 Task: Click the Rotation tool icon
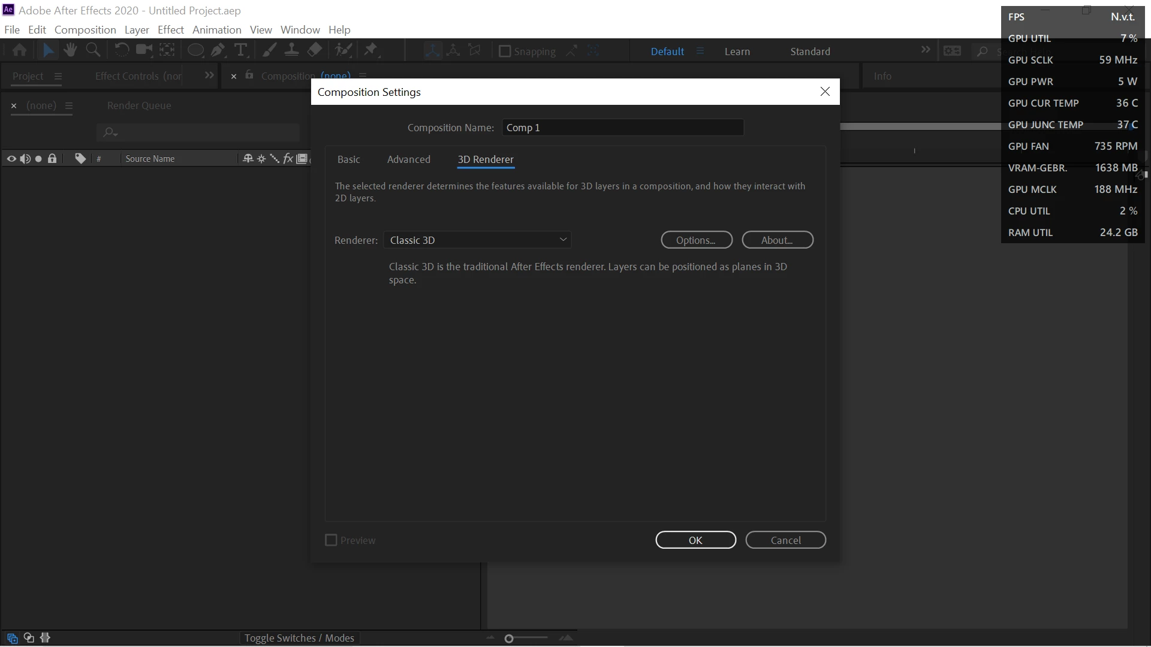(x=121, y=50)
